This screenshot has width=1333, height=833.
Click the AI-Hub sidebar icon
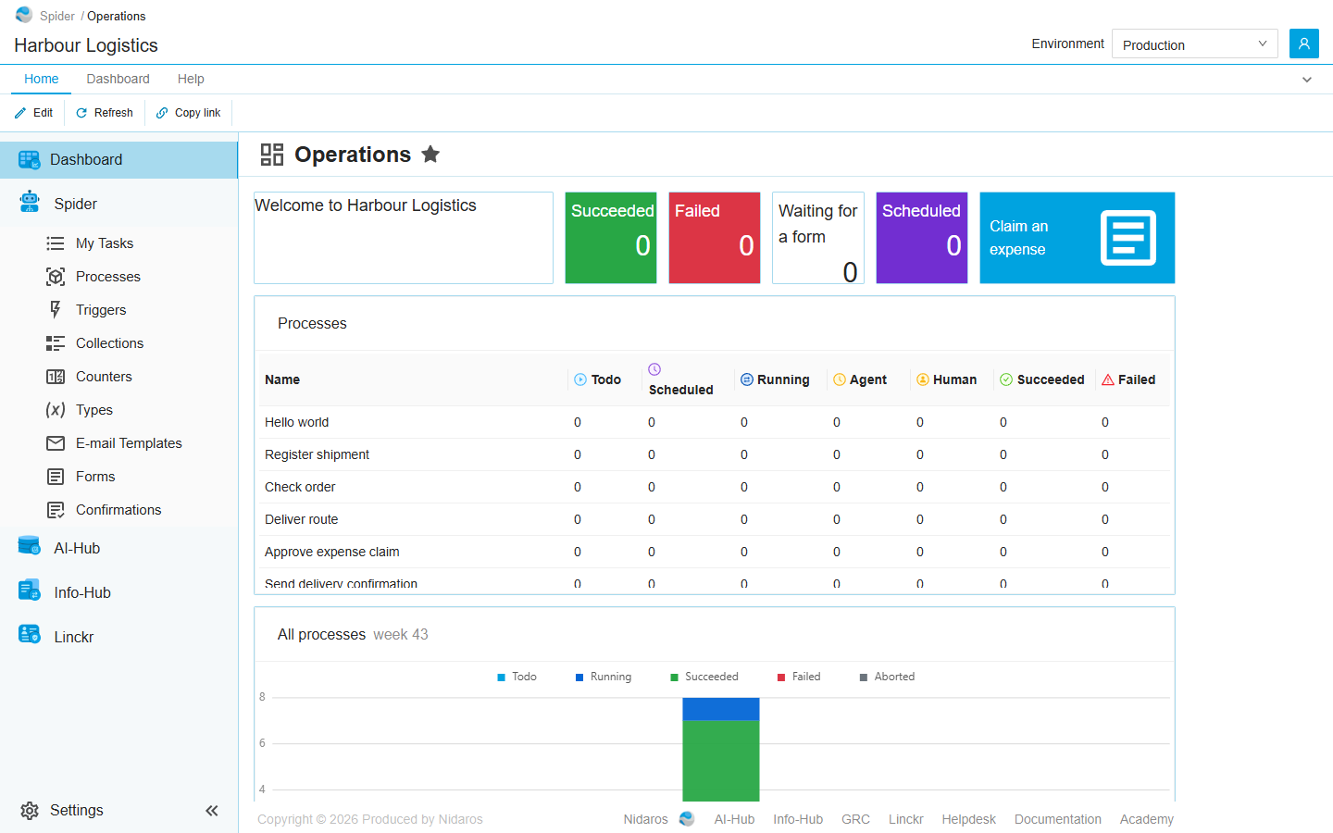30,547
